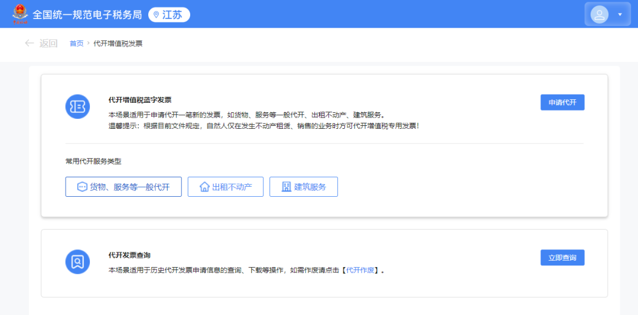
Task: Expand the dropdown arrow next to avatar
Action: 620,14
